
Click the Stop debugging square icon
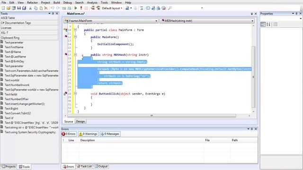(86, 8)
